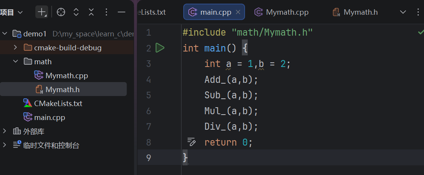This screenshot has width=424, height=175.
Task: Hide the project tool window
Action: pos(122,12)
